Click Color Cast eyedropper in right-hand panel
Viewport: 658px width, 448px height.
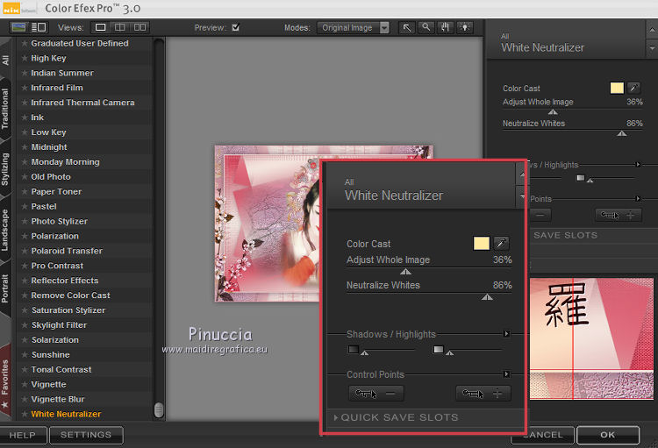point(633,88)
